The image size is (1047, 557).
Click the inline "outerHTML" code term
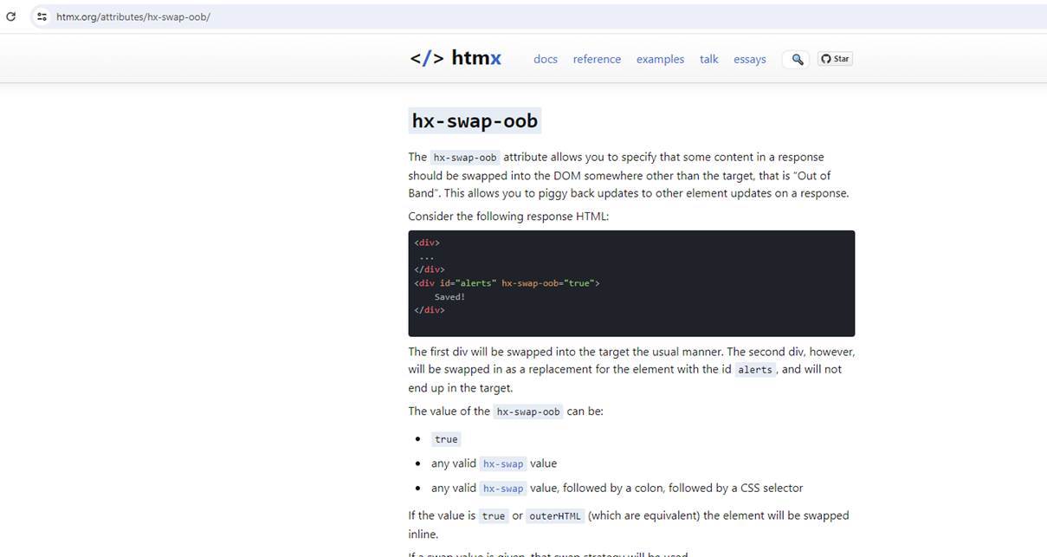(557, 515)
